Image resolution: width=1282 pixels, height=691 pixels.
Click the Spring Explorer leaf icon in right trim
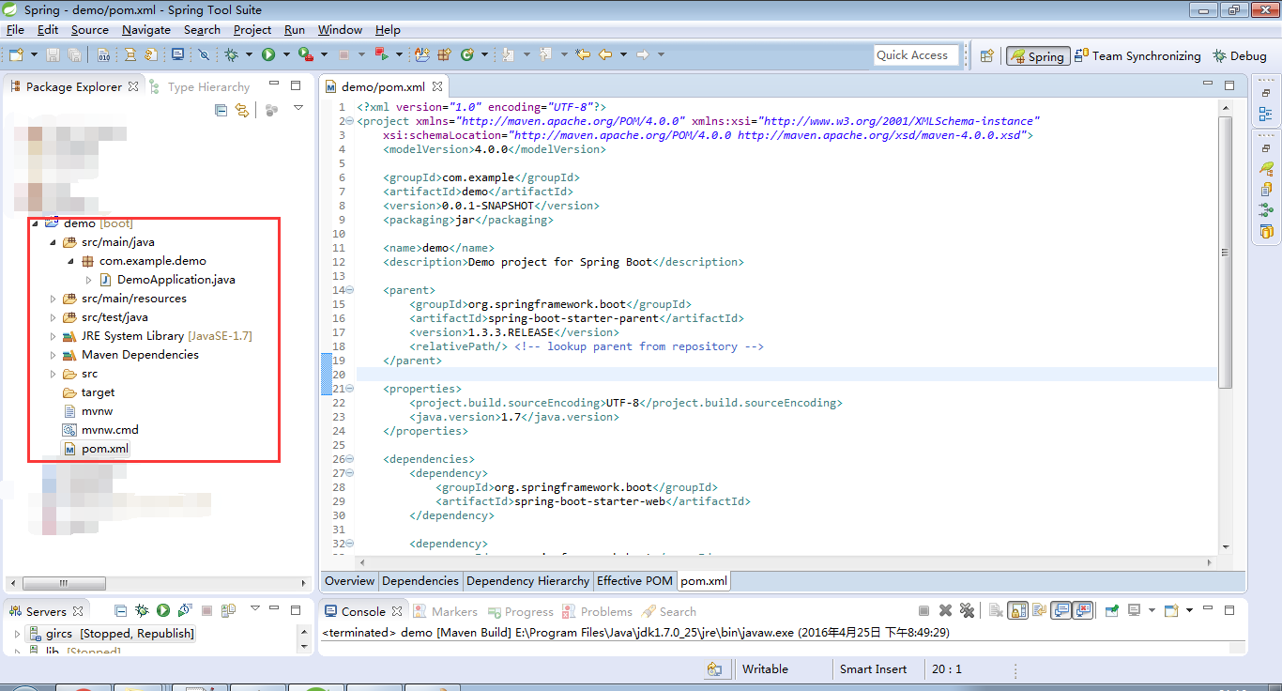1266,169
